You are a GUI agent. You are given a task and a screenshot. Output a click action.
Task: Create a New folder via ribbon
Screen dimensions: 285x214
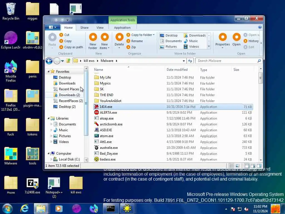(93, 41)
